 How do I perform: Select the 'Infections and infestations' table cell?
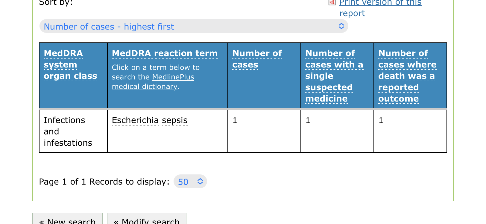(x=68, y=131)
